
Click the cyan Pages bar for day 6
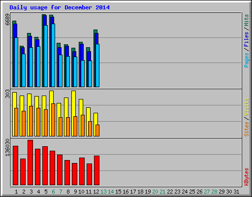pyautogui.click(x=53, y=55)
